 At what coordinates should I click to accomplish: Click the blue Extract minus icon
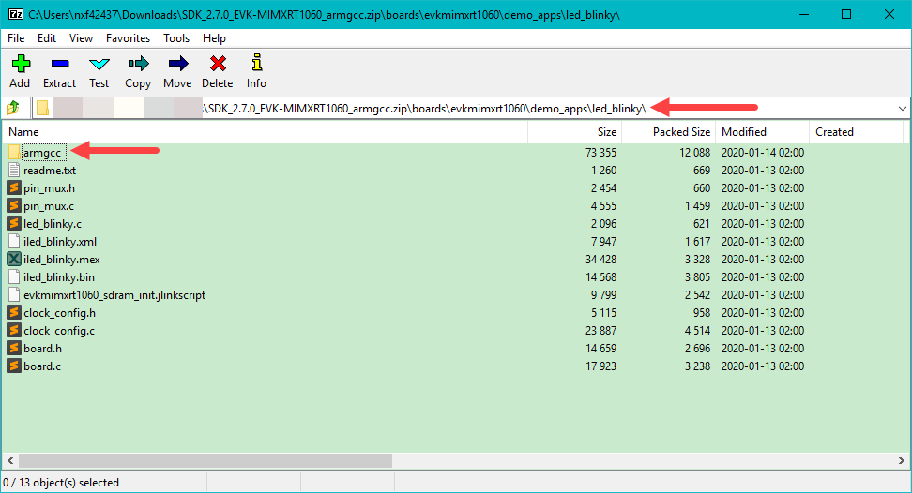pos(60,64)
